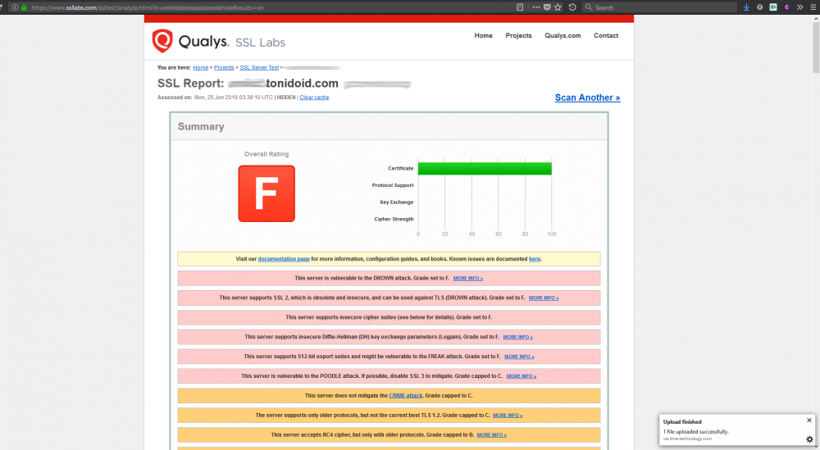The width and height of the screenshot is (820, 450).
Task: Click the site information icon in address bar
Action: pos(15,7)
